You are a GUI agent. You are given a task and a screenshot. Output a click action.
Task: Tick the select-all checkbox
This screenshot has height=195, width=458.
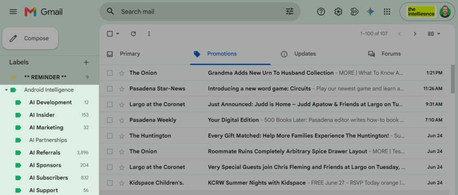pos(110,34)
